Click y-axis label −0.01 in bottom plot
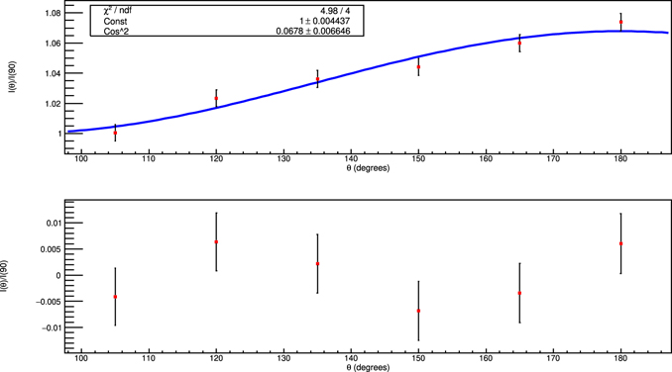Screen dimensions: 672x372 click(x=52, y=327)
